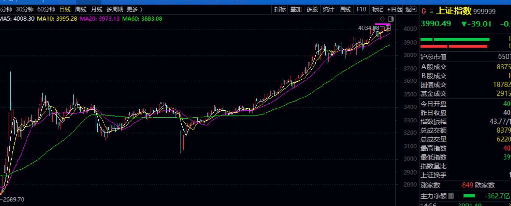This screenshot has height=206, width=511.
Task: Click the price change -39.01
Action: tap(476, 24)
